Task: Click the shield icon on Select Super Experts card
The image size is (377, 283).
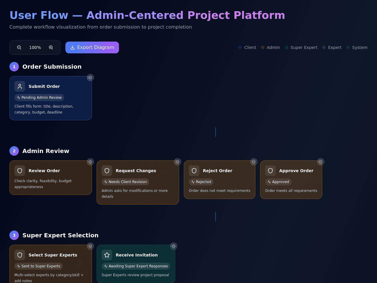Action: point(20,255)
